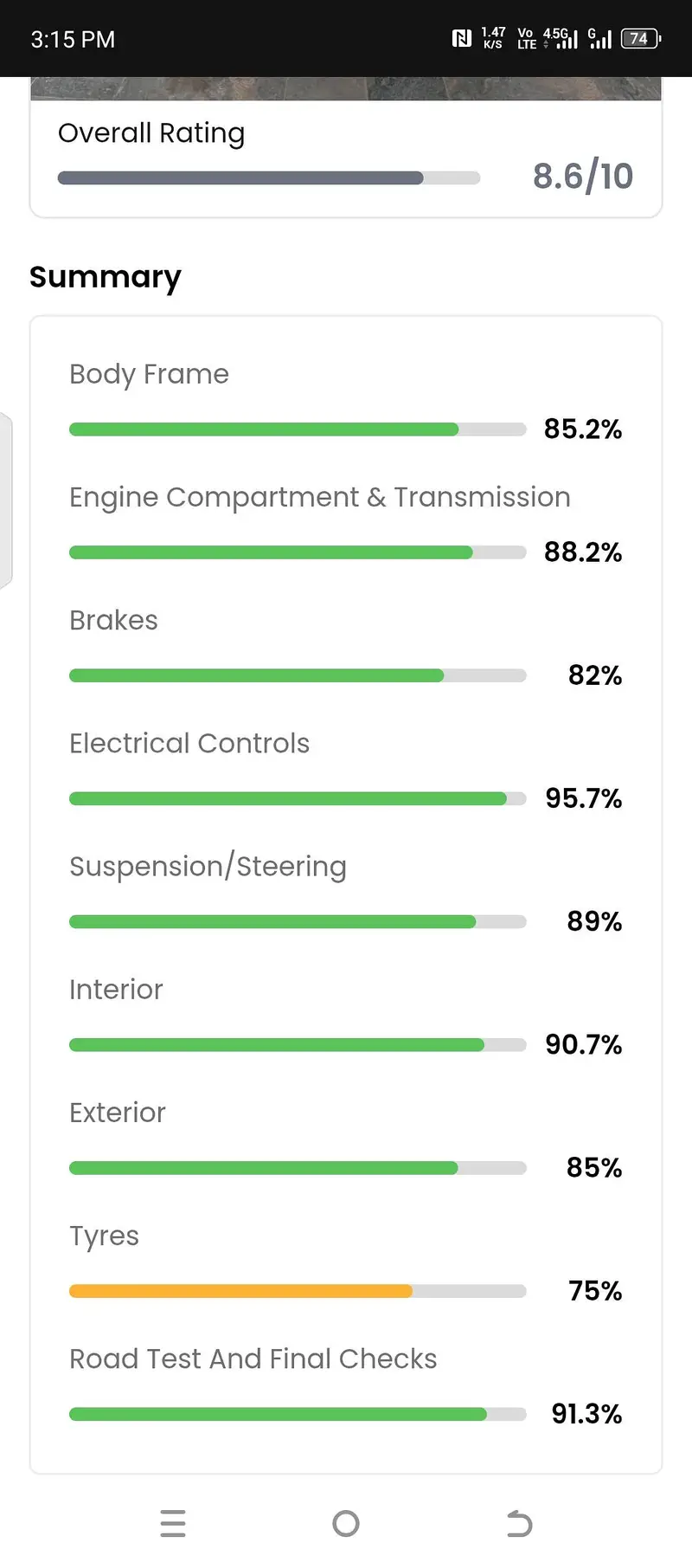Select the Suspension/Steering entry
692x1562 pixels.
point(208,866)
